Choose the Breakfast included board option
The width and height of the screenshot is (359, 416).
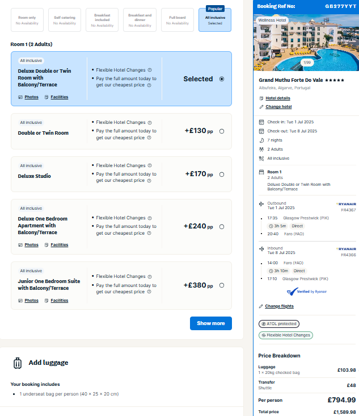[x=102, y=20]
